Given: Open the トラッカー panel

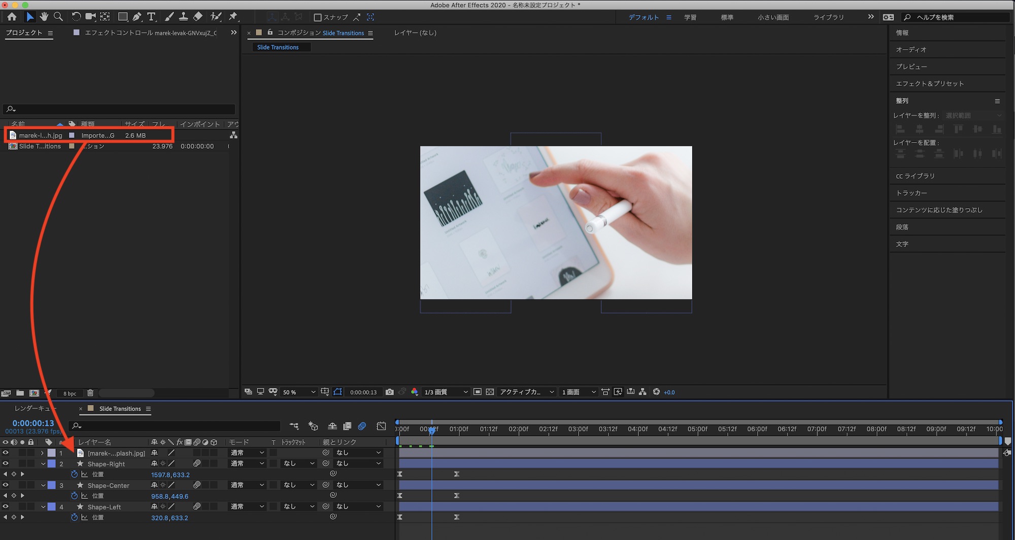Looking at the screenshot, I should point(911,193).
